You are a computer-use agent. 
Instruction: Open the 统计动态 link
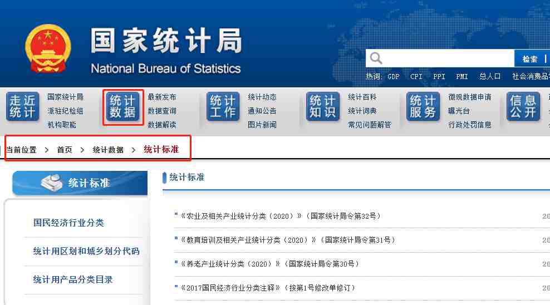pos(262,97)
